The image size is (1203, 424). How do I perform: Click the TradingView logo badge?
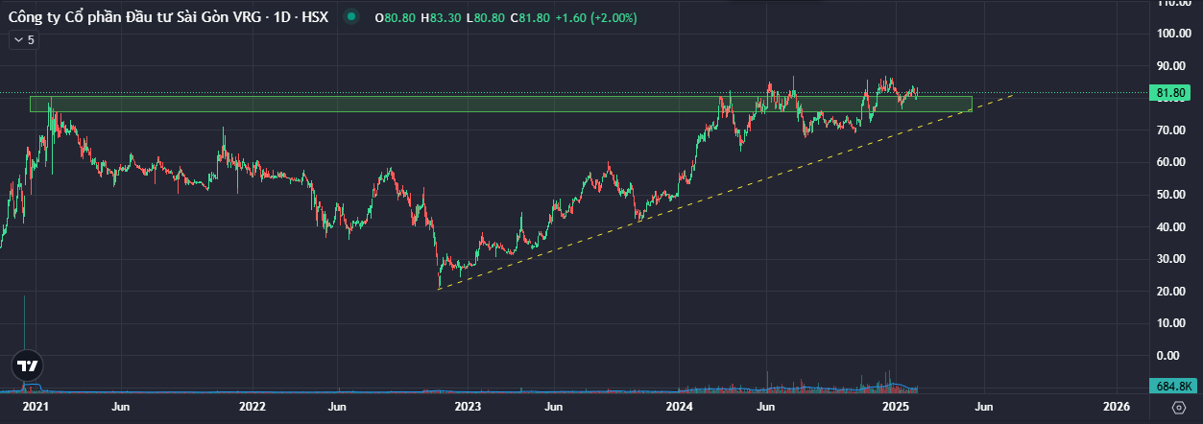click(28, 365)
